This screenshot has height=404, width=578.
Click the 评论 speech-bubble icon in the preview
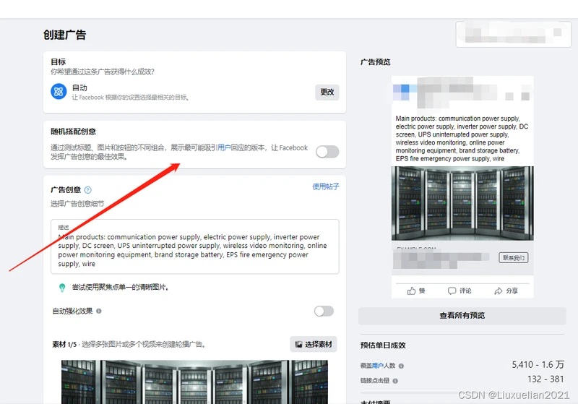coord(452,291)
